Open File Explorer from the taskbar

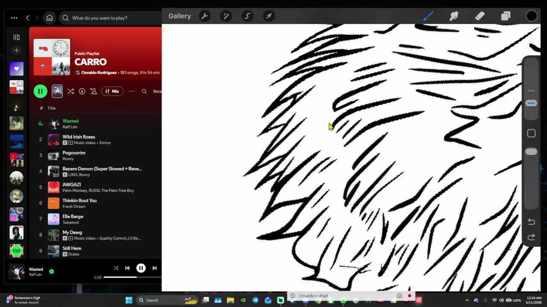click(x=230, y=300)
